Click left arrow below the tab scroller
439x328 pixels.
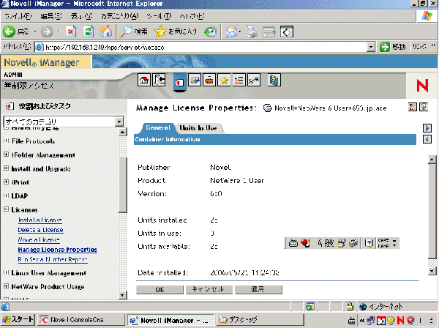tap(427, 139)
